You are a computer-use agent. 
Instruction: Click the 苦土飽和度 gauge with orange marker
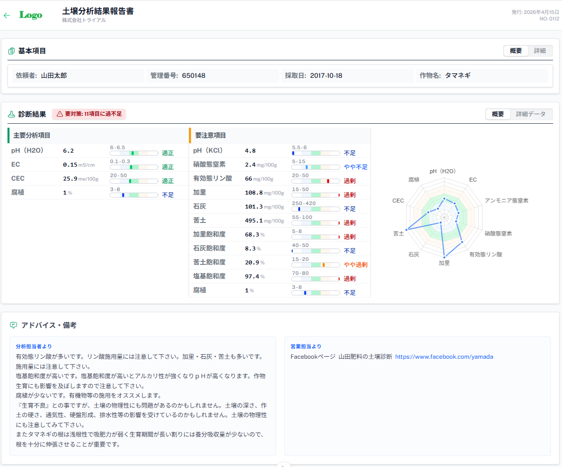click(316, 265)
